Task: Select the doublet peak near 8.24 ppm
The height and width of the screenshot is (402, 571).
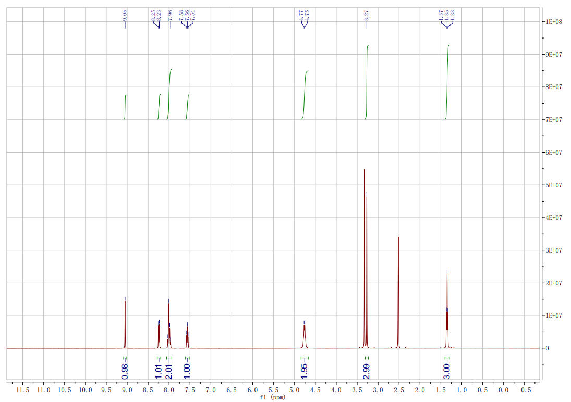Action: (x=159, y=336)
